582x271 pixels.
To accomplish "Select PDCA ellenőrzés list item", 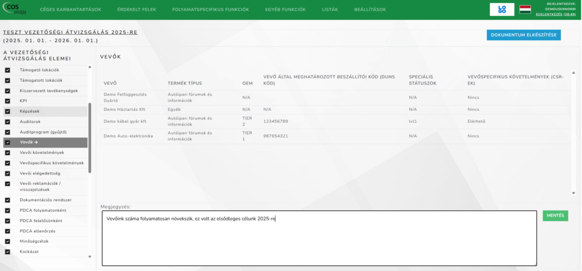I will point(38,231).
